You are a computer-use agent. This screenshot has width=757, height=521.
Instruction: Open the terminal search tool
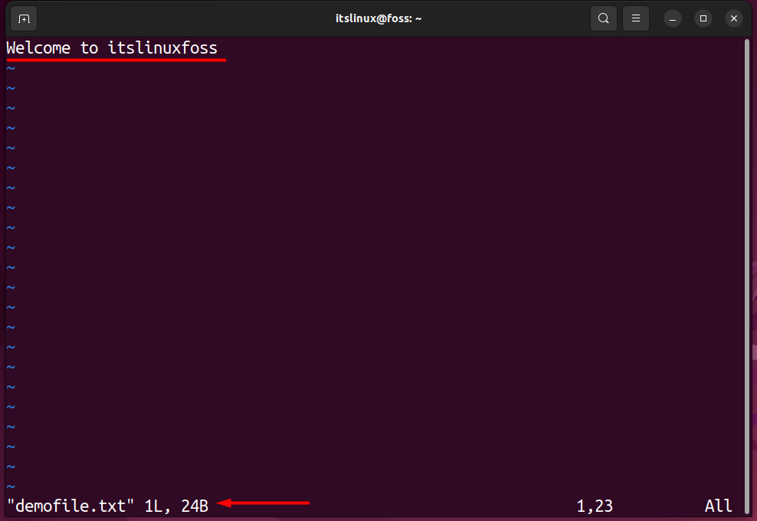pos(604,19)
